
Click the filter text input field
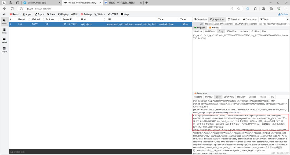[x=99, y=152]
